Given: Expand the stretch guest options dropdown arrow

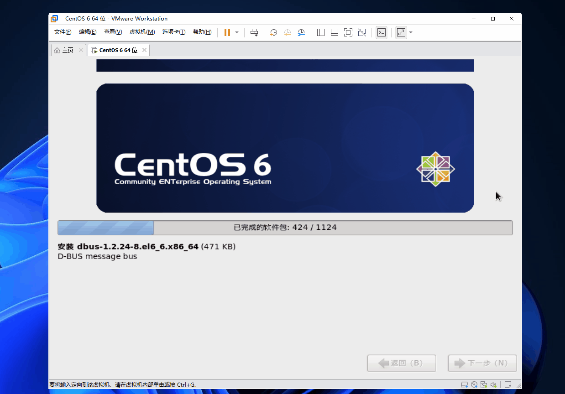Looking at the screenshot, I should point(411,32).
